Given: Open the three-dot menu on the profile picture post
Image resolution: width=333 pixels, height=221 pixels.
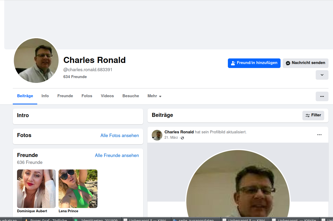Looking at the screenshot, I should point(319,135).
